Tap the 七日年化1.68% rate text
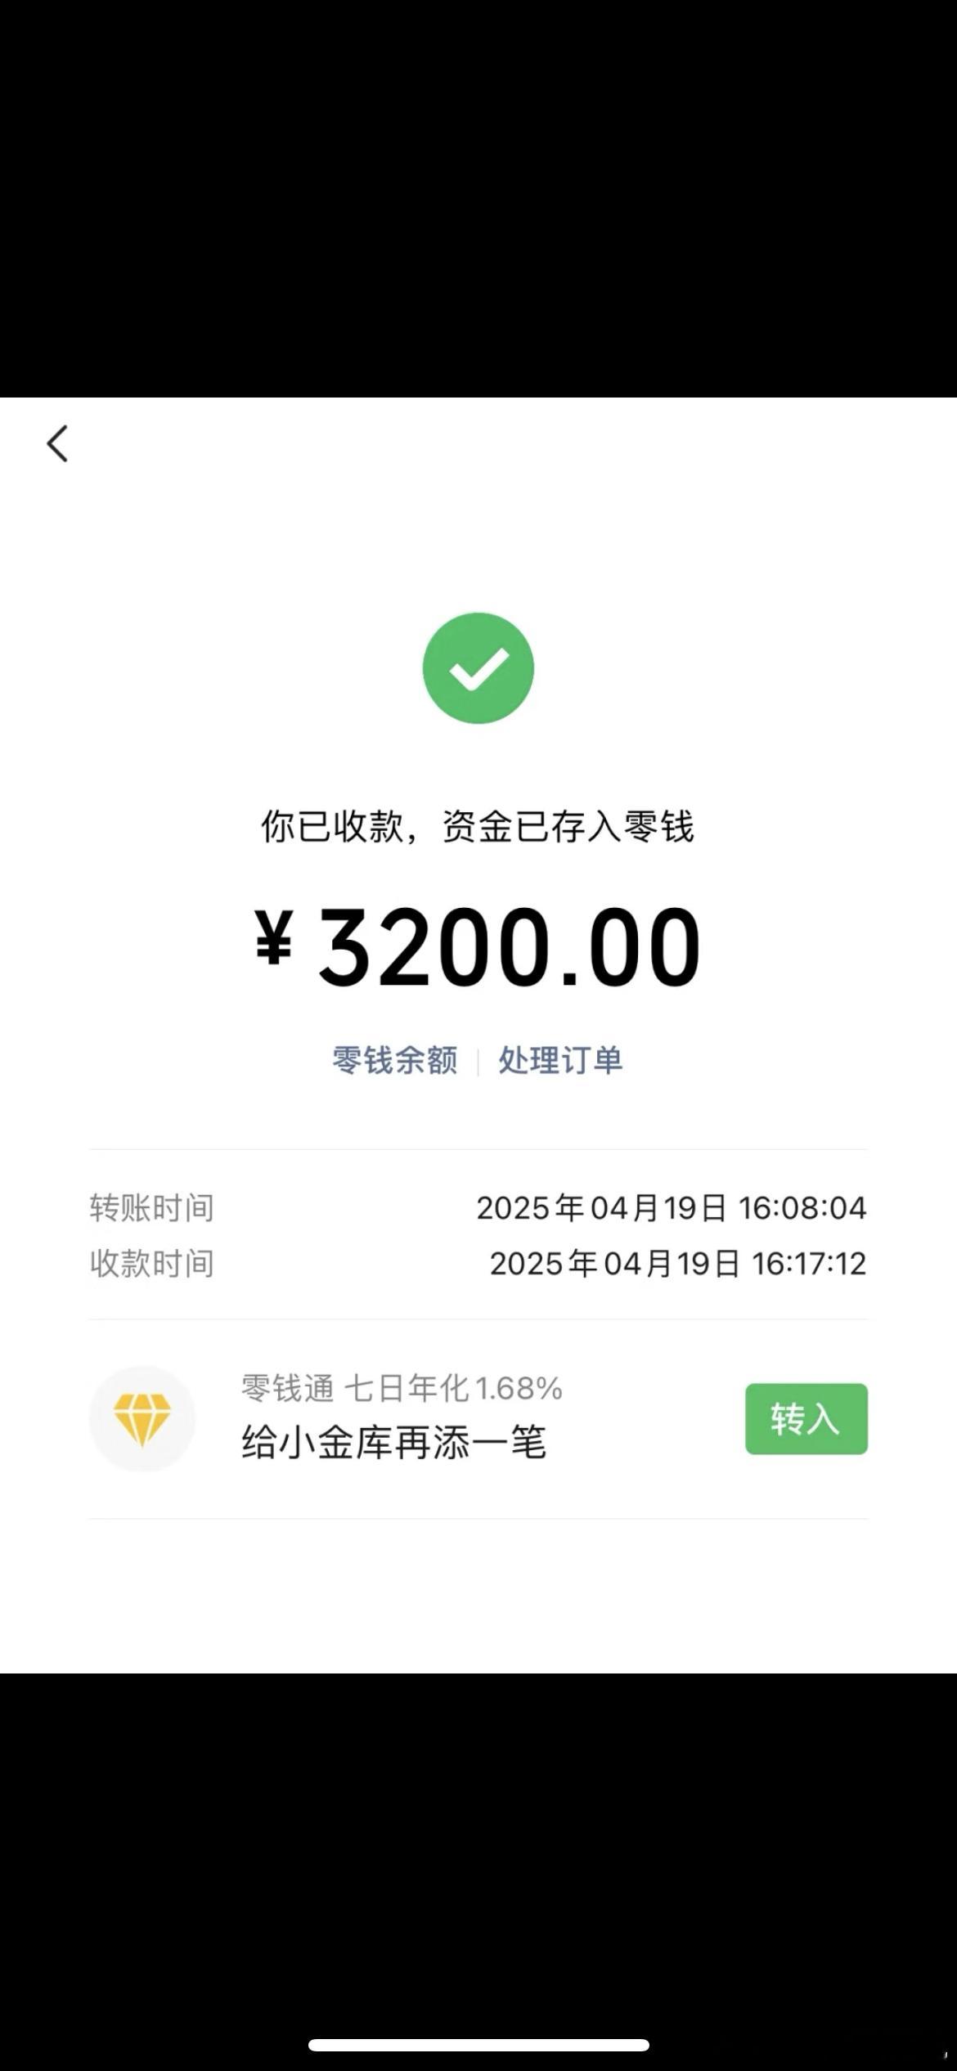957x2071 pixels. pos(453,1388)
